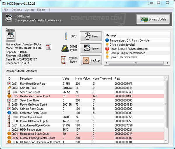Screen dimensions: 175x149
Task: Sort by Description column header
Action: pyautogui.click(x=40, y=78)
